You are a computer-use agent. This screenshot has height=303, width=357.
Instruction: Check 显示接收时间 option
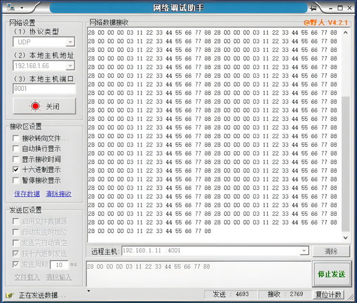click(x=17, y=159)
